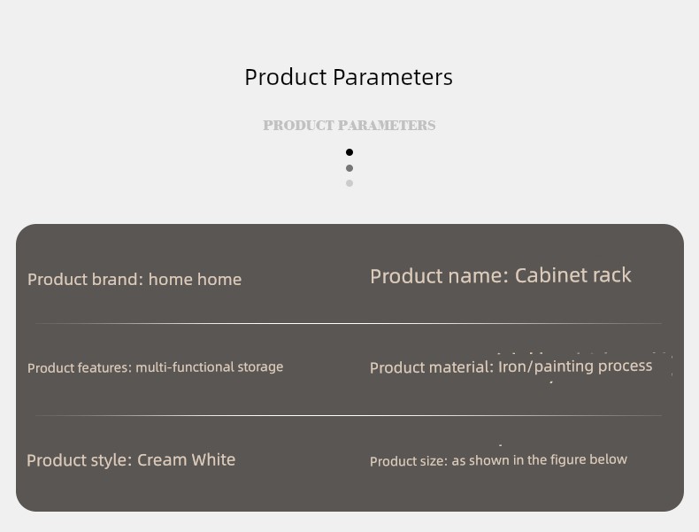Screen dimensions: 699x532
Task: Click the light gray bottom dot
Action: pyautogui.click(x=349, y=183)
